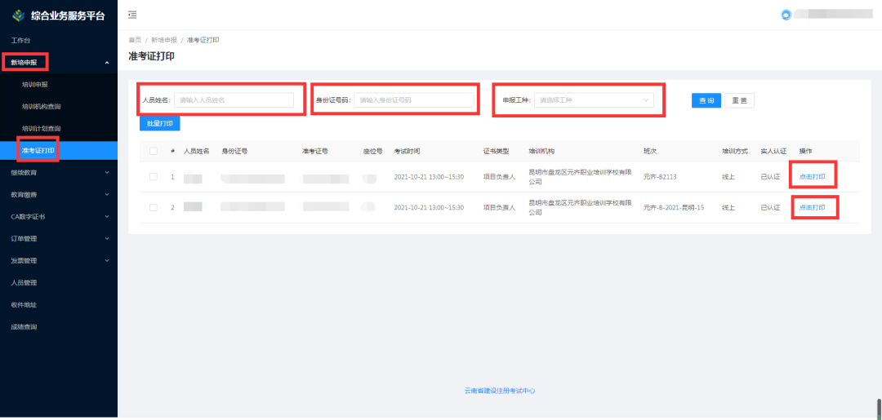Click the 身份证号码 input field
The image size is (882, 420).
tap(413, 100)
